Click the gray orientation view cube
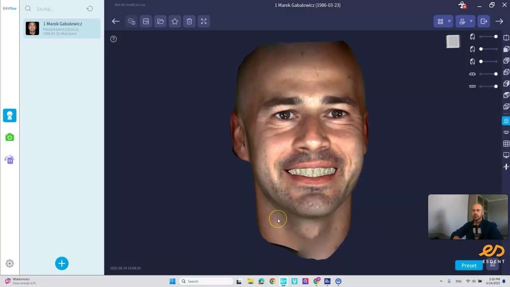Image resolution: width=510 pixels, height=287 pixels. [453, 41]
